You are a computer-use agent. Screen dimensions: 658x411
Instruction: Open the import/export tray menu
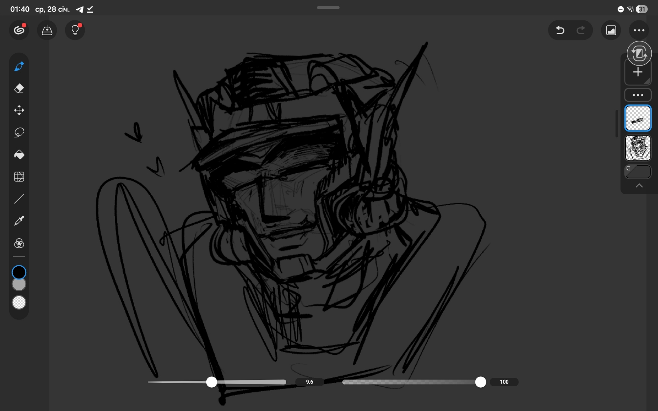tap(47, 30)
